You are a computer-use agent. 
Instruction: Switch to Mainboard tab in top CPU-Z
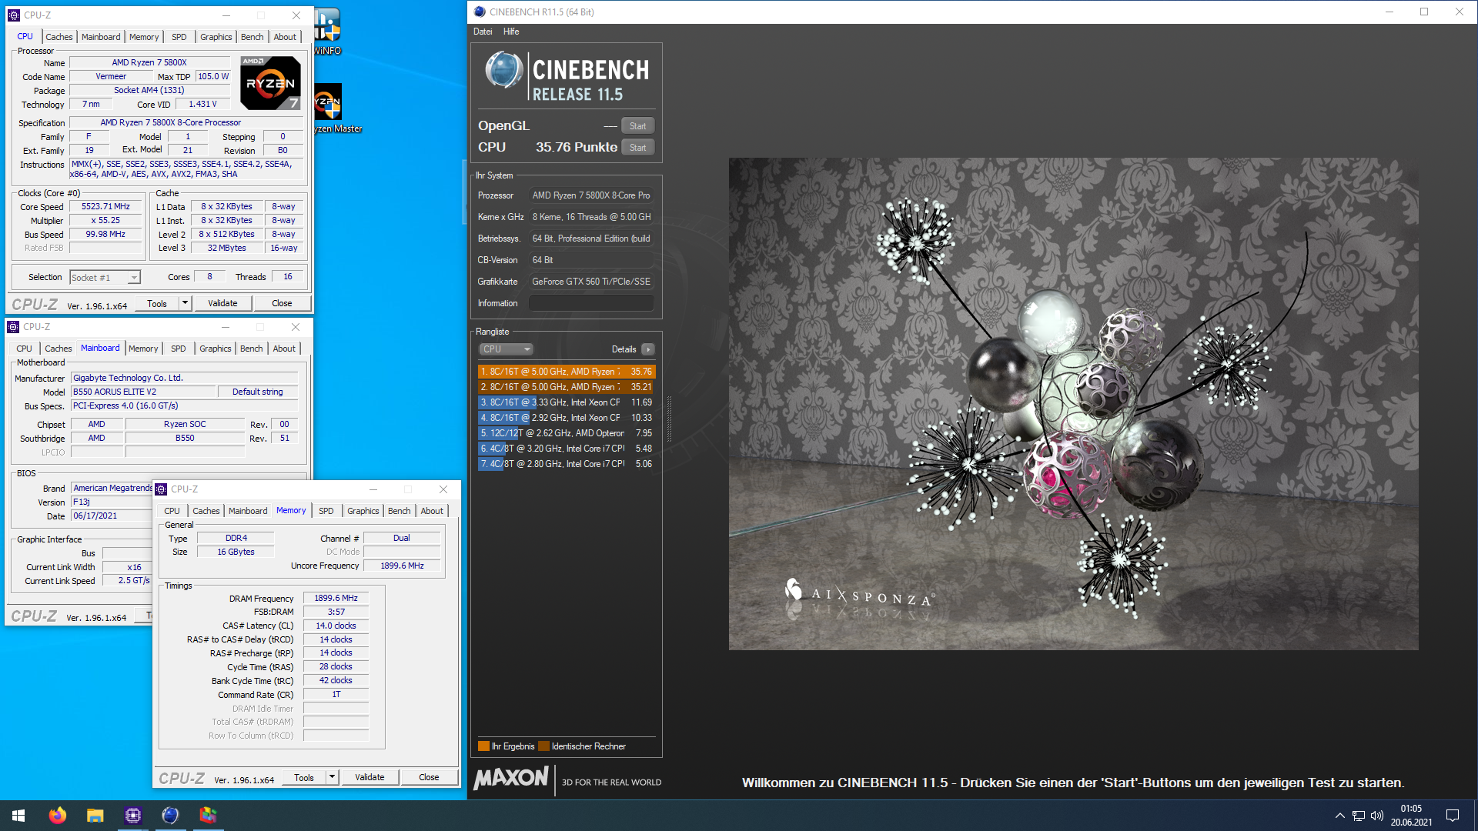tap(101, 37)
